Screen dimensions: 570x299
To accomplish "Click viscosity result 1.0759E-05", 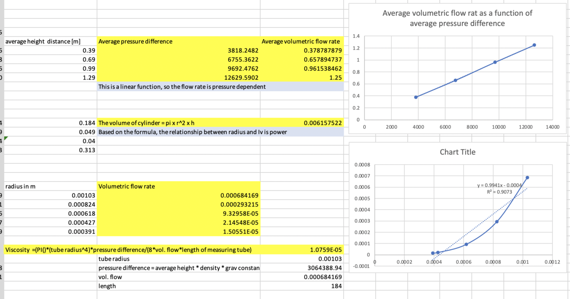I will (302, 250).
